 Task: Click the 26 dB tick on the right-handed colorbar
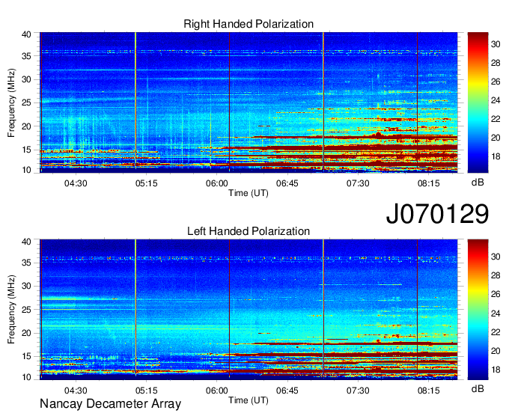point(496,82)
